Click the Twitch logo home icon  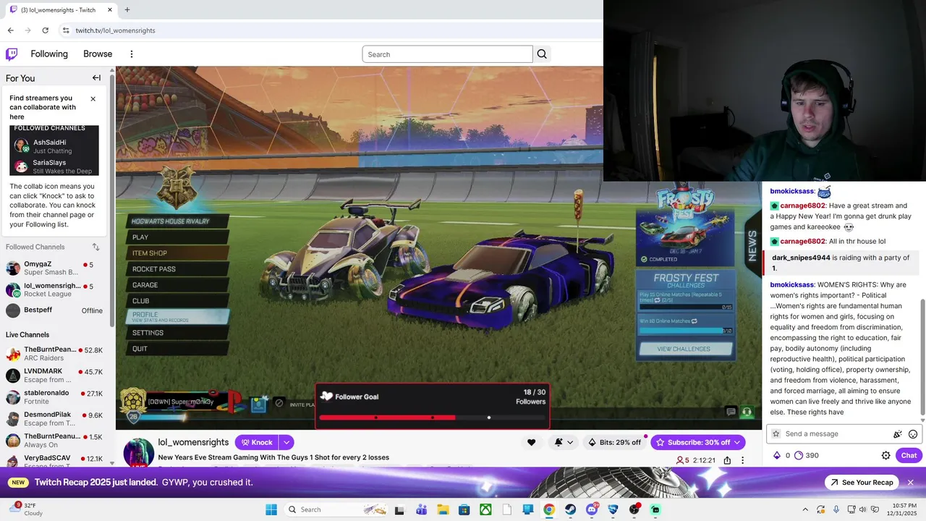[x=12, y=54]
